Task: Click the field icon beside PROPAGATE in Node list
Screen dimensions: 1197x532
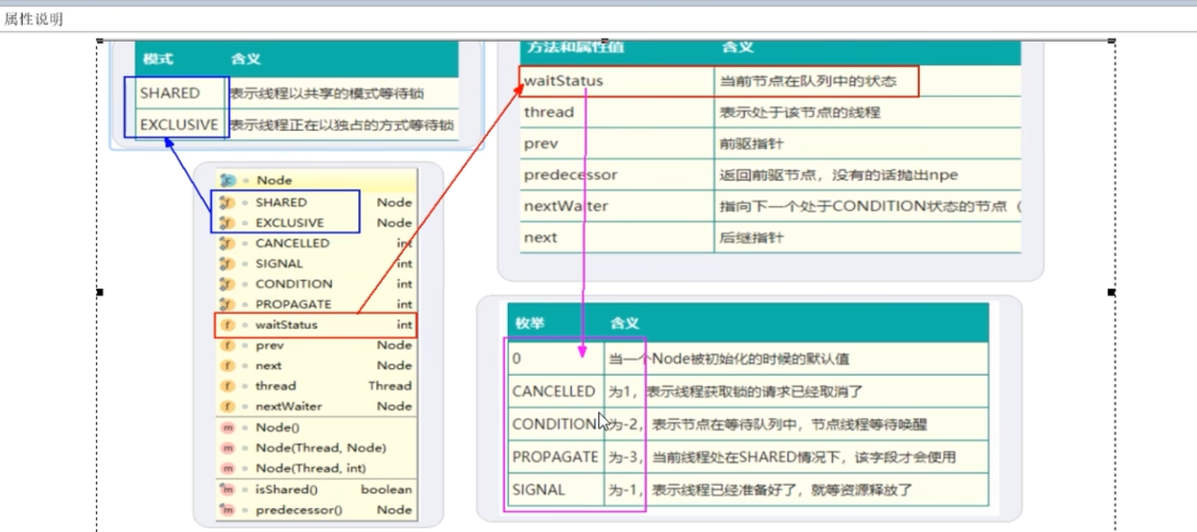Action: click(227, 304)
